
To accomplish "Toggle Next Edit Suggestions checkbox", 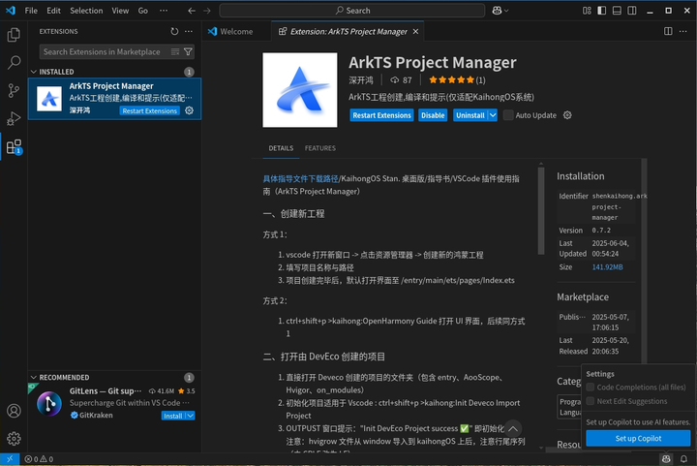I will click(591, 401).
